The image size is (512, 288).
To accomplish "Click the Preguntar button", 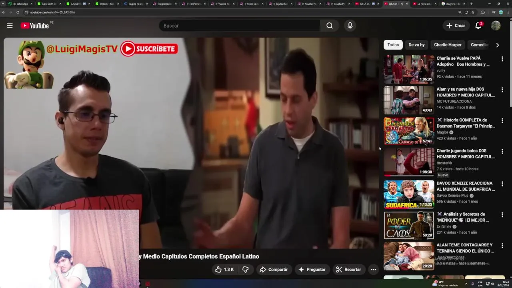I will [312, 270].
